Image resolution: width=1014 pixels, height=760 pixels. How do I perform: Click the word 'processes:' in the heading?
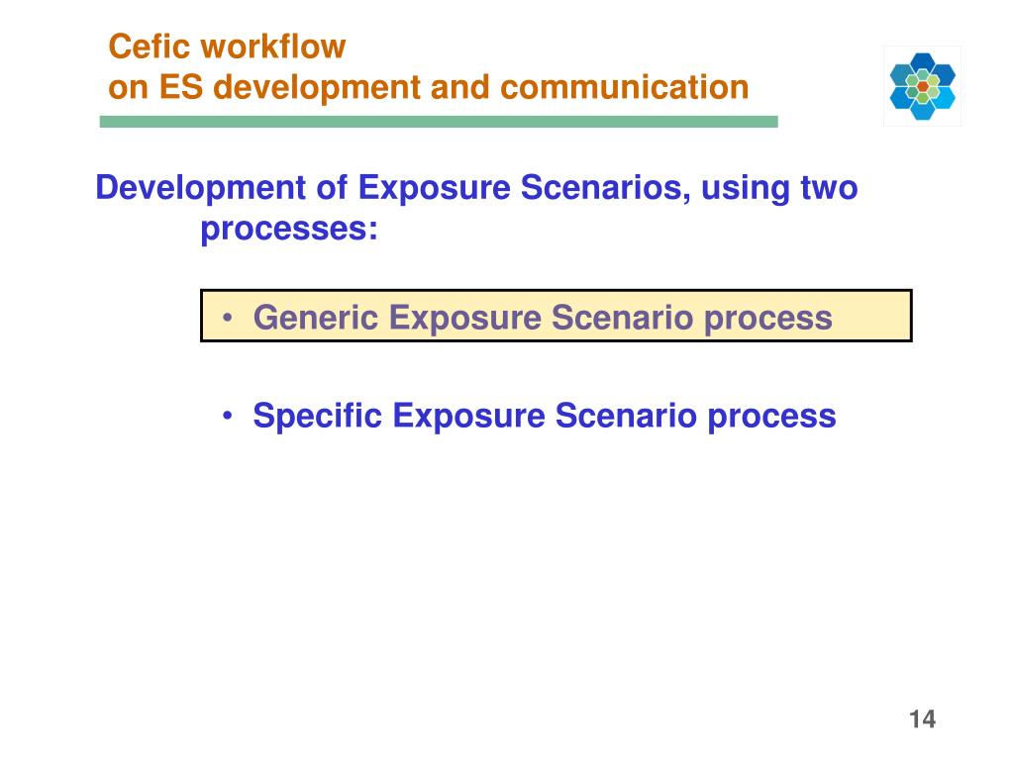pos(289,229)
